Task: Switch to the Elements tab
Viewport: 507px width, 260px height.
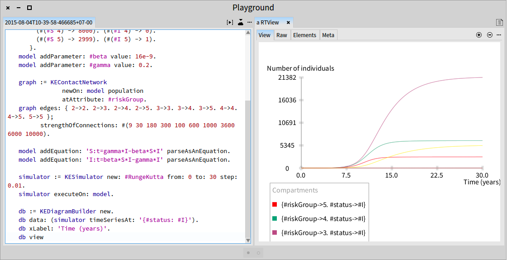Action: [x=304, y=35]
